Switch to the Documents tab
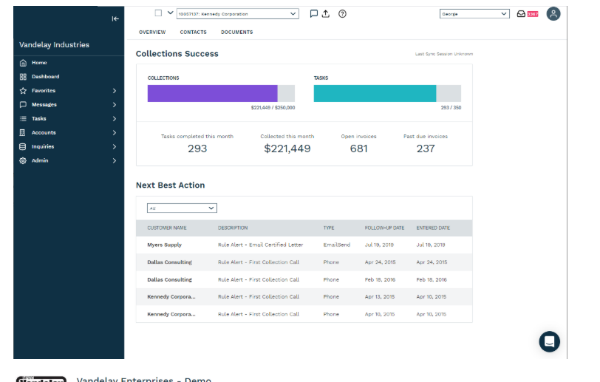 coord(237,33)
